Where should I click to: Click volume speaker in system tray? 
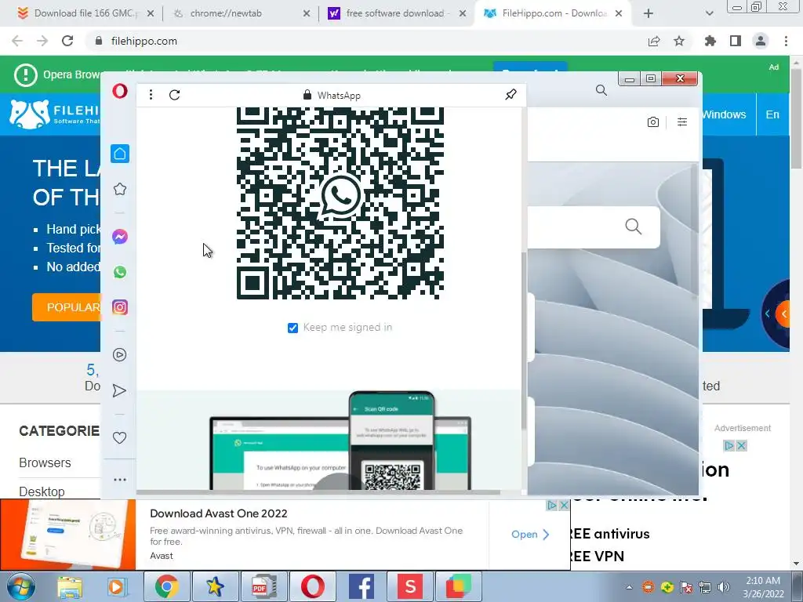[723, 587]
